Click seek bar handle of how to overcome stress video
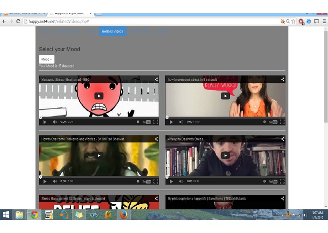This screenshot has width=328, height=233. click(x=167, y=117)
